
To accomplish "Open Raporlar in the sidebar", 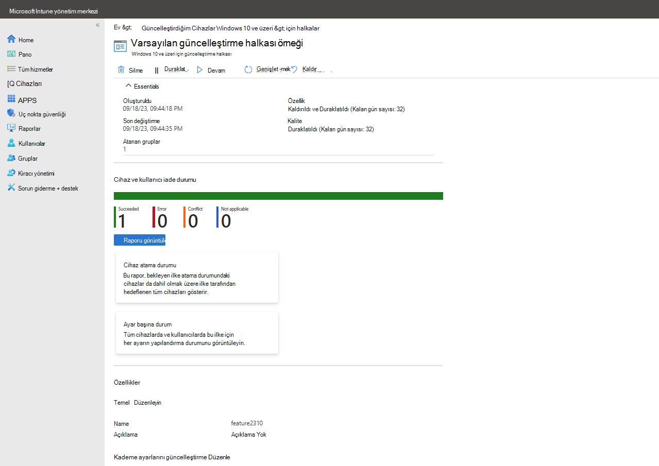I will point(29,129).
